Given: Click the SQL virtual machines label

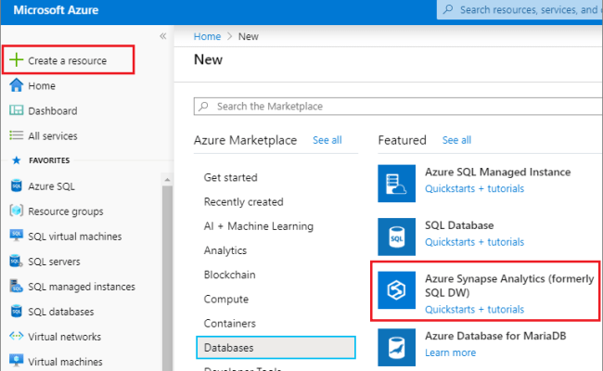Looking at the screenshot, I should coord(75,237).
